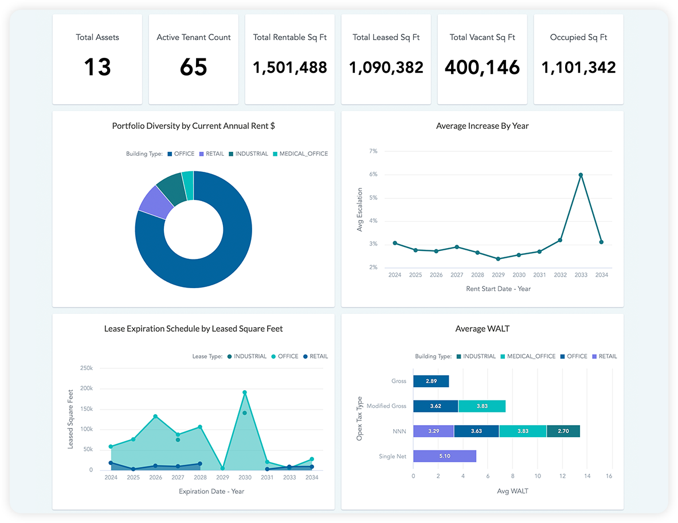Viewport: 678px width, 523px height.
Task: Click the Total Vacant Sq Ft value
Action: click(482, 68)
